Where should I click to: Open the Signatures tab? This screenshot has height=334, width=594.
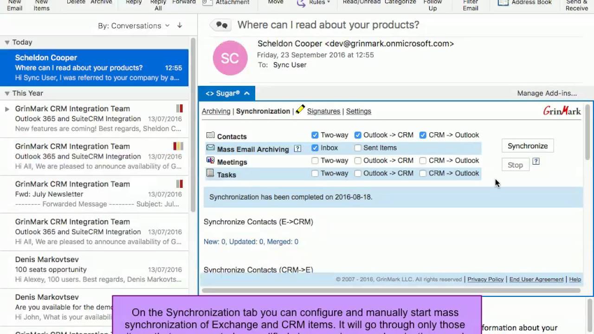coord(323,111)
